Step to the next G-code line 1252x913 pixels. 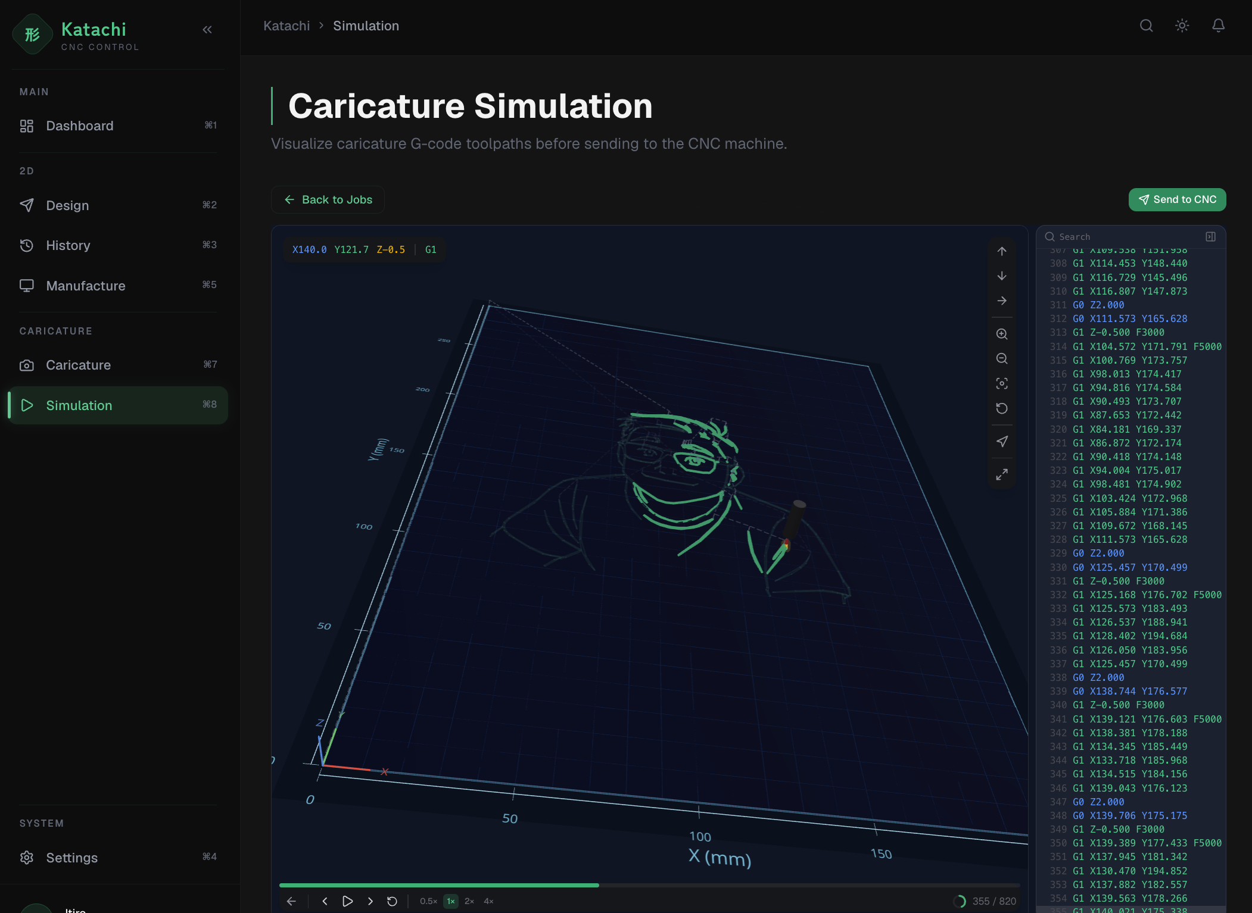coord(370,901)
